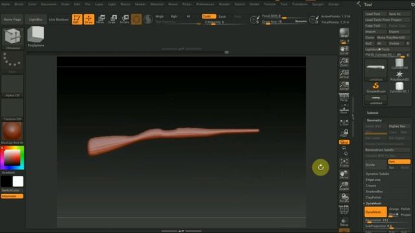Expand the Subtool section
This screenshot has height=233, width=415.
[372, 113]
